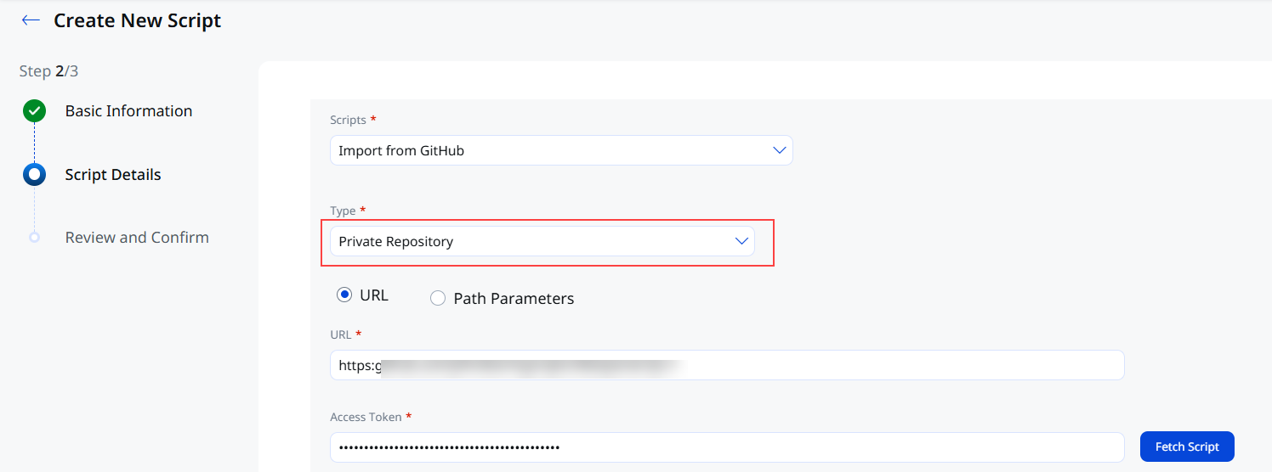
Task: Select the URL radio button
Action: (344, 295)
